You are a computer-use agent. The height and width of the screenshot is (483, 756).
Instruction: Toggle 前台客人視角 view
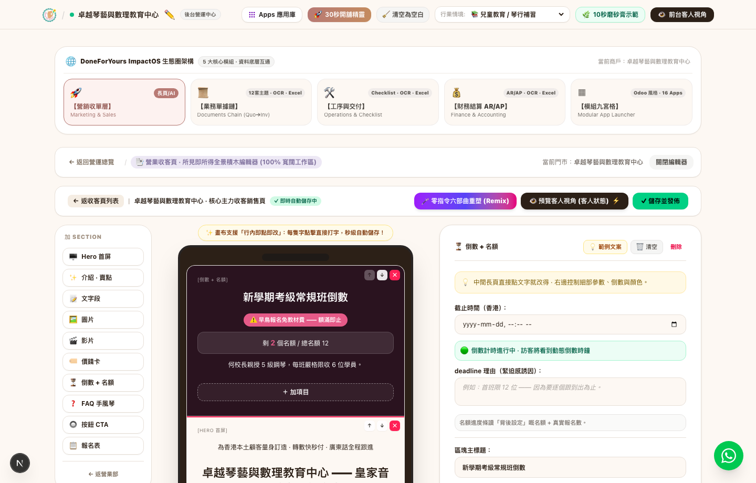[x=682, y=15]
